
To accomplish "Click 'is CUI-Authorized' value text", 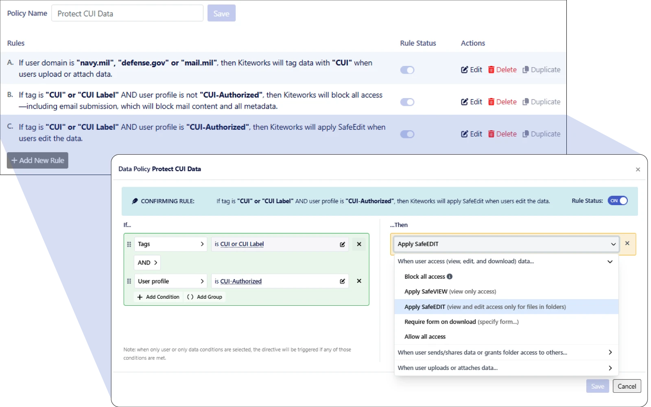I will tap(238, 281).
